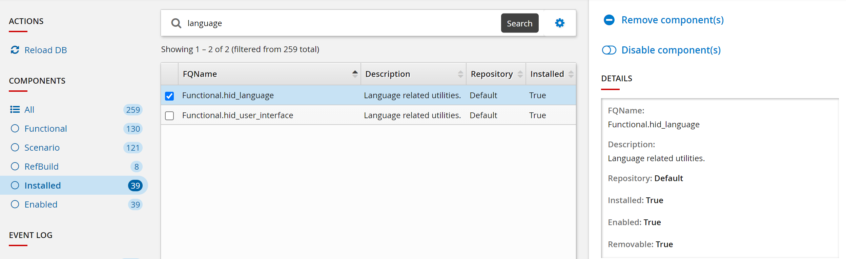Open search settings gear icon
The image size is (846, 259).
pos(559,23)
